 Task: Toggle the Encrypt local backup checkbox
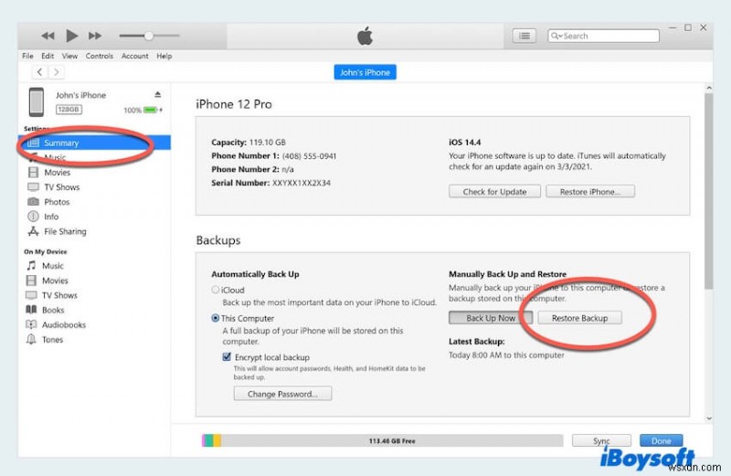click(227, 357)
